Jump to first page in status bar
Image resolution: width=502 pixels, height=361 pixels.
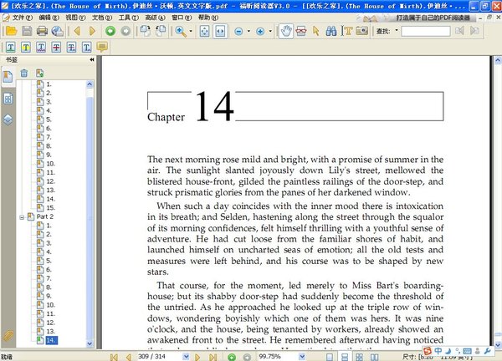[114, 357]
